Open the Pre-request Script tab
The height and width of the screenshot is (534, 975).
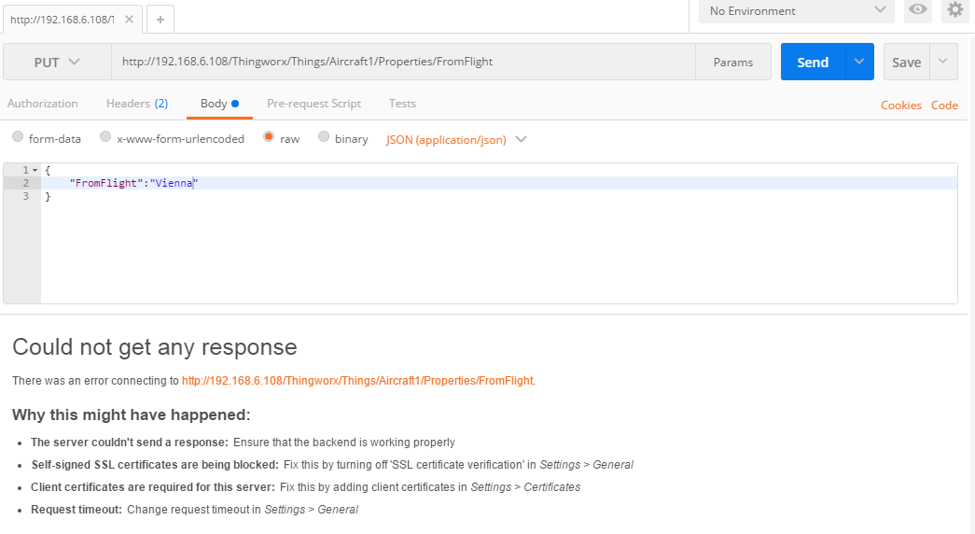pyautogui.click(x=314, y=104)
